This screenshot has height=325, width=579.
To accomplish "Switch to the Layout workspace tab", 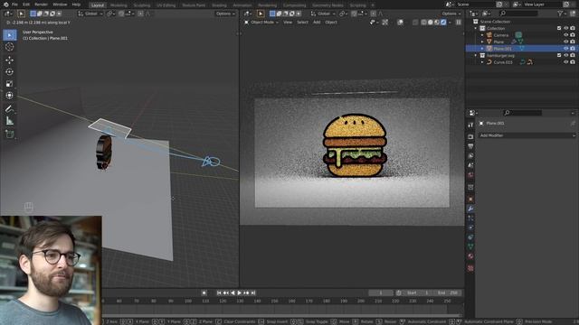I will tap(98, 5).
